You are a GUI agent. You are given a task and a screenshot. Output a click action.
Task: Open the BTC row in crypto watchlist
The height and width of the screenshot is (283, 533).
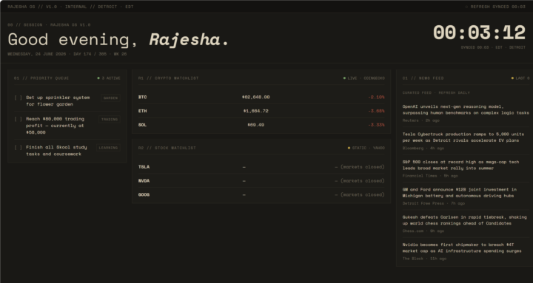(x=261, y=97)
